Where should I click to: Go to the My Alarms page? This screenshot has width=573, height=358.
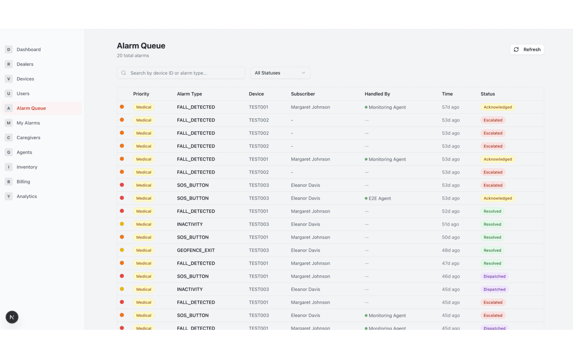[x=42, y=123]
